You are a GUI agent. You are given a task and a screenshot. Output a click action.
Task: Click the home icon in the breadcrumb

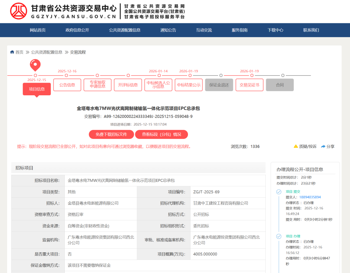[12, 52]
